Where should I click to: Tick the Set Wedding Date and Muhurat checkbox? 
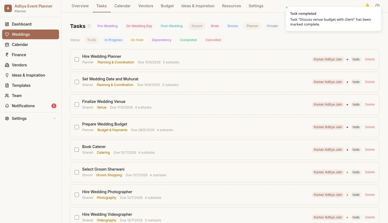tap(77, 82)
